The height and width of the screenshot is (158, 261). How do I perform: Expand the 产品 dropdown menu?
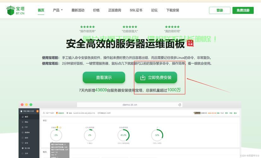coord(57,10)
